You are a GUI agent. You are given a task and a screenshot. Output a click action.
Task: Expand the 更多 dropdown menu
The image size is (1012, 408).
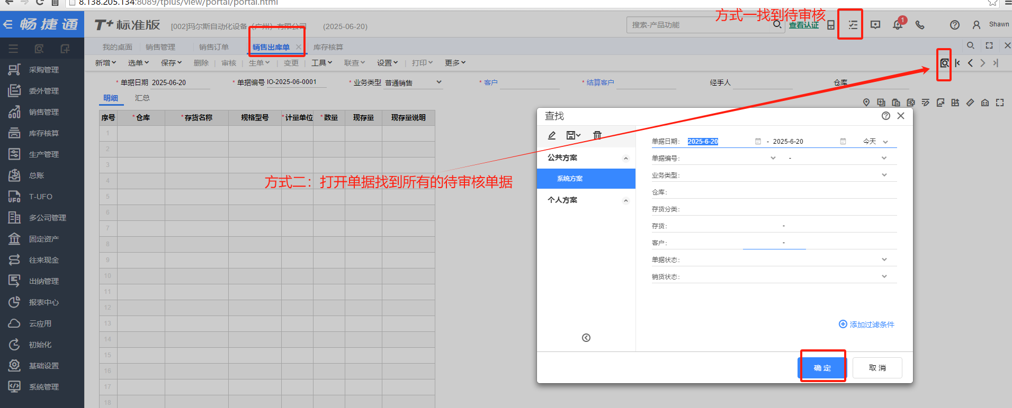point(455,63)
